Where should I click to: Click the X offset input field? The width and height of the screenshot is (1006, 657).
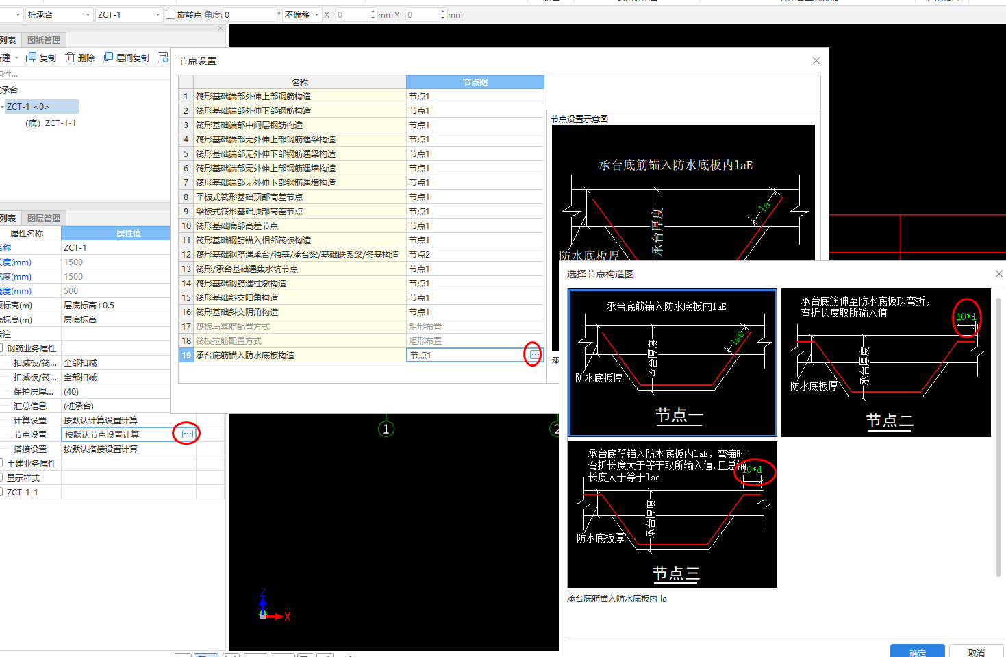point(352,14)
